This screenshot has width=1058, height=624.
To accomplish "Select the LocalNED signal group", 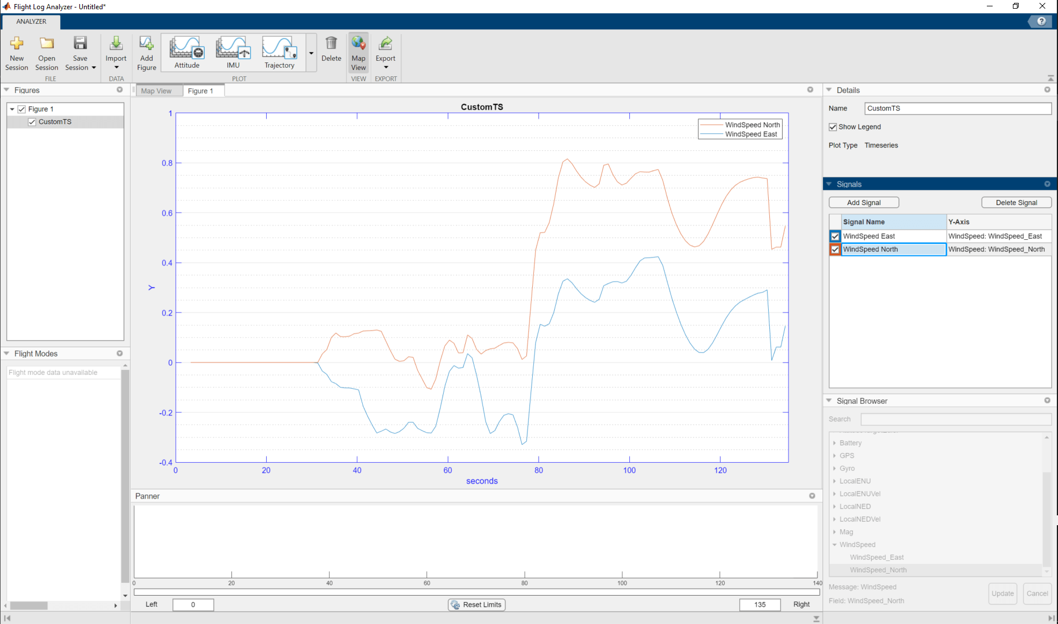I will point(855,507).
